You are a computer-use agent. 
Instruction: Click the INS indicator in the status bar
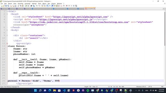coord(162,87)
